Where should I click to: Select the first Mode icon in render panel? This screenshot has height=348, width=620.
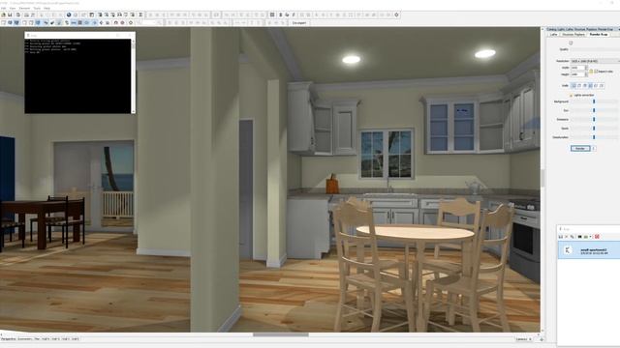point(573,86)
